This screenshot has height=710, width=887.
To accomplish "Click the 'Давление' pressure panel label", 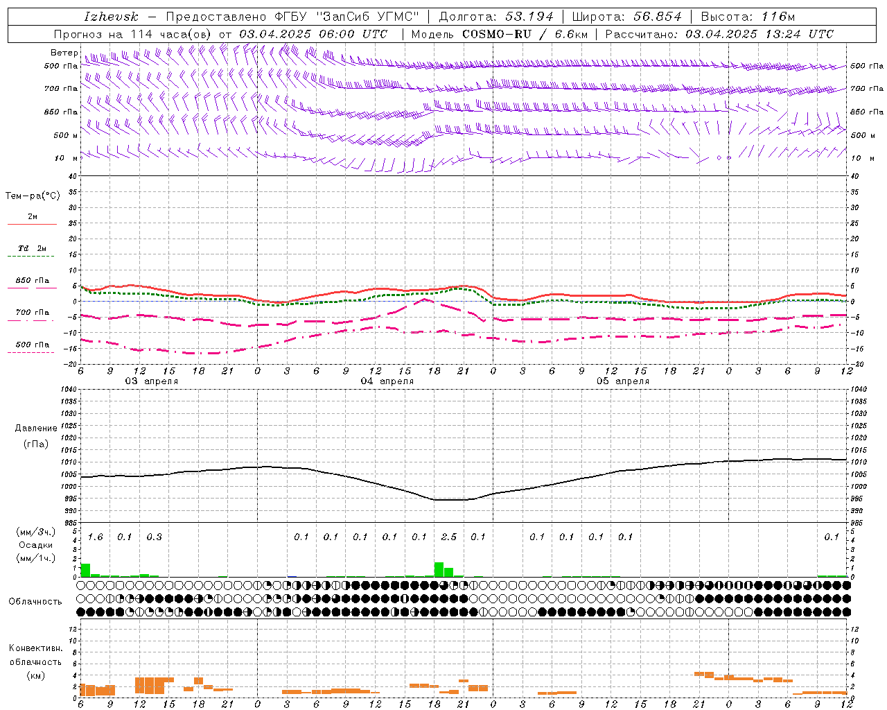I will (36, 428).
